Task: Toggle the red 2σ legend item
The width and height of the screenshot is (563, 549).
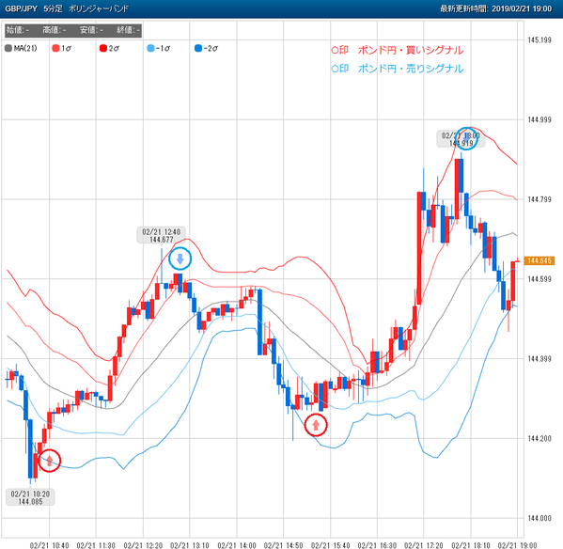Action: coord(109,48)
